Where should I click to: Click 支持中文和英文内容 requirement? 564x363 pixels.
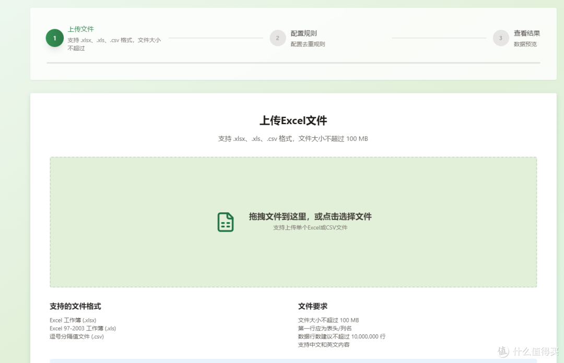point(324,345)
